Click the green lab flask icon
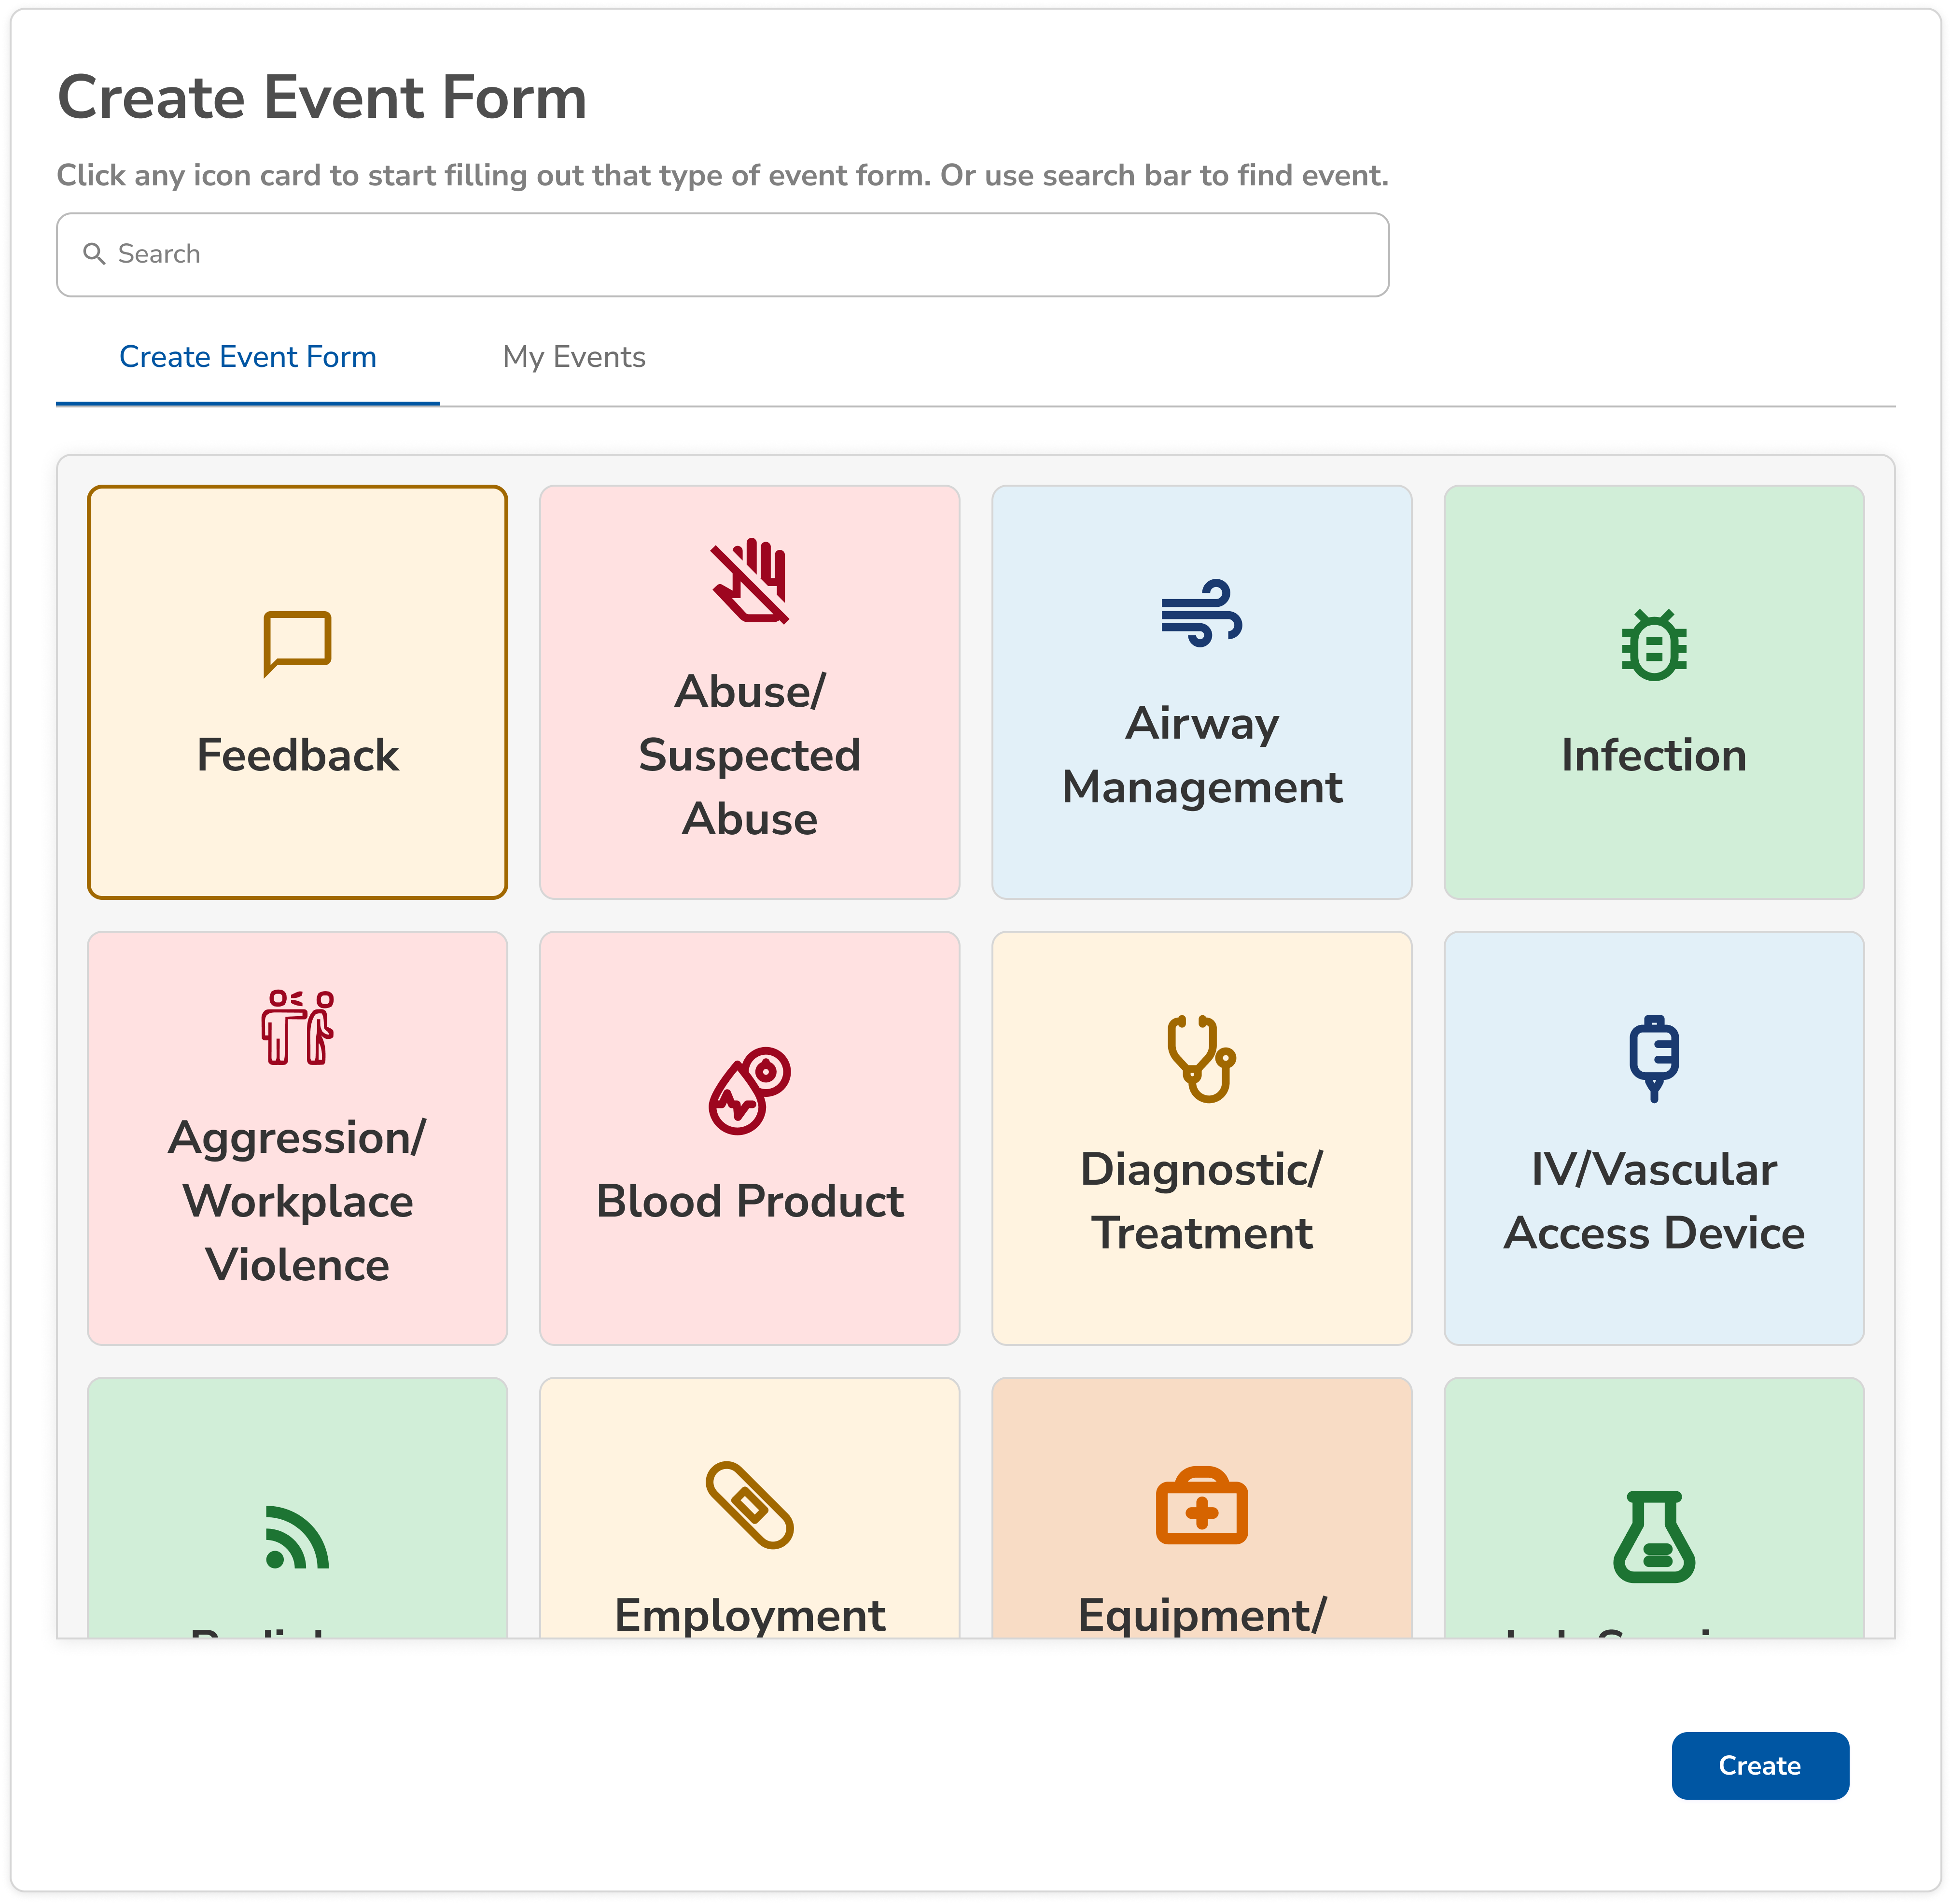1952x1904 pixels. [x=1654, y=1537]
